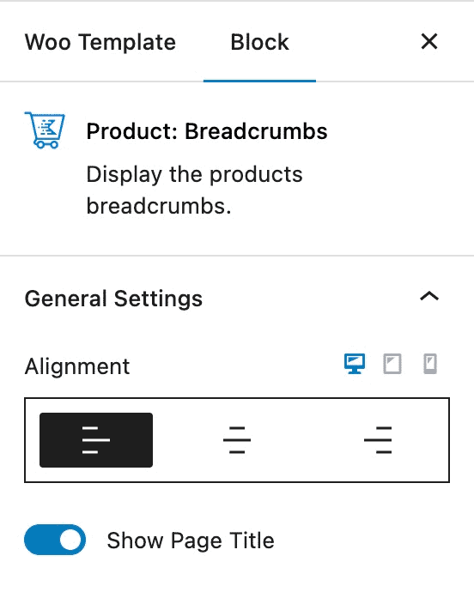Choose align left option
The height and width of the screenshot is (592, 474).
click(x=96, y=440)
